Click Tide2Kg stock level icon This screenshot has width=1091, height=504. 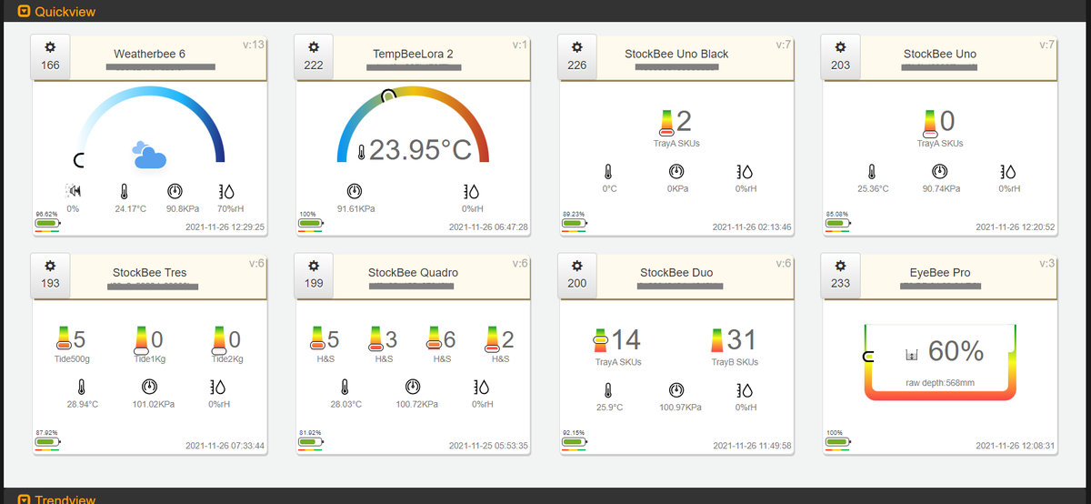point(219,339)
